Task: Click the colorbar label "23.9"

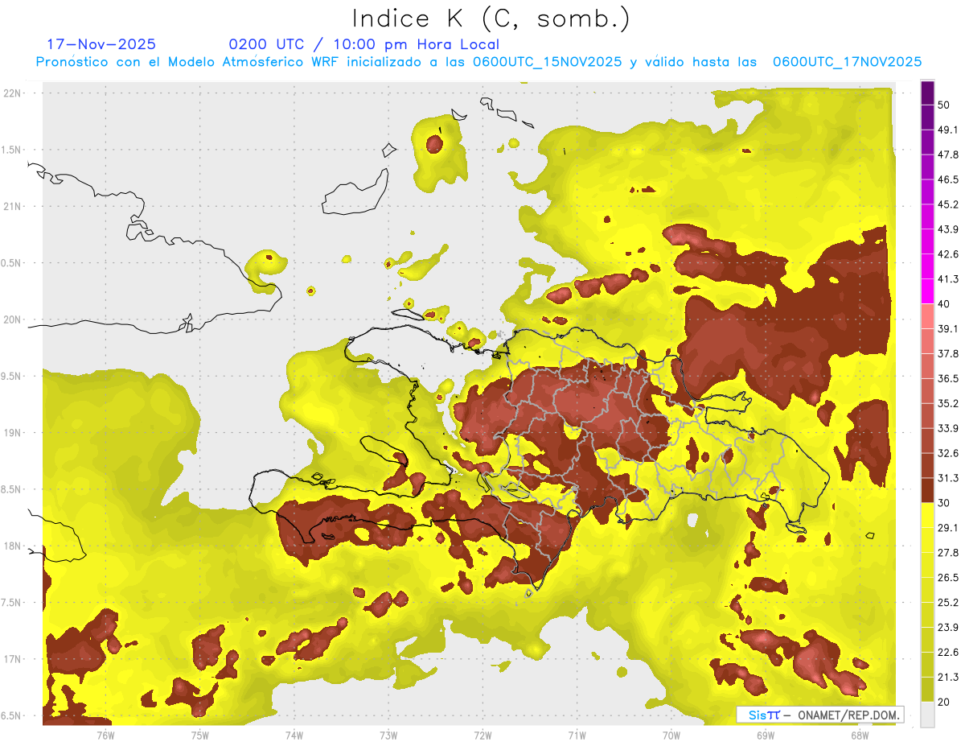Action: [x=947, y=627]
